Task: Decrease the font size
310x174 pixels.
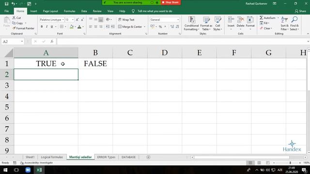Action: pyautogui.click(x=82, y=20)
